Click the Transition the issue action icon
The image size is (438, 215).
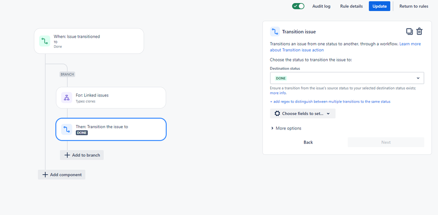click(66, 129)
